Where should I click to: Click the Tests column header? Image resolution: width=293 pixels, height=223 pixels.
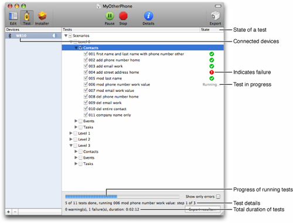point(131,30)
